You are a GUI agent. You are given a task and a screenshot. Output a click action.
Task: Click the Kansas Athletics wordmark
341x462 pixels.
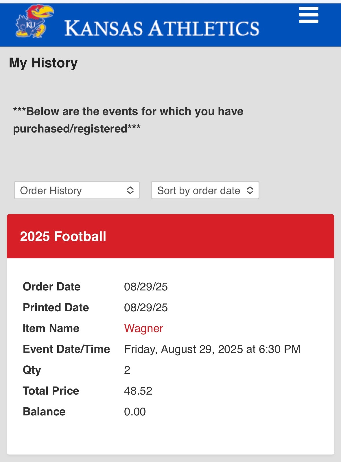[x=162, y=28]
